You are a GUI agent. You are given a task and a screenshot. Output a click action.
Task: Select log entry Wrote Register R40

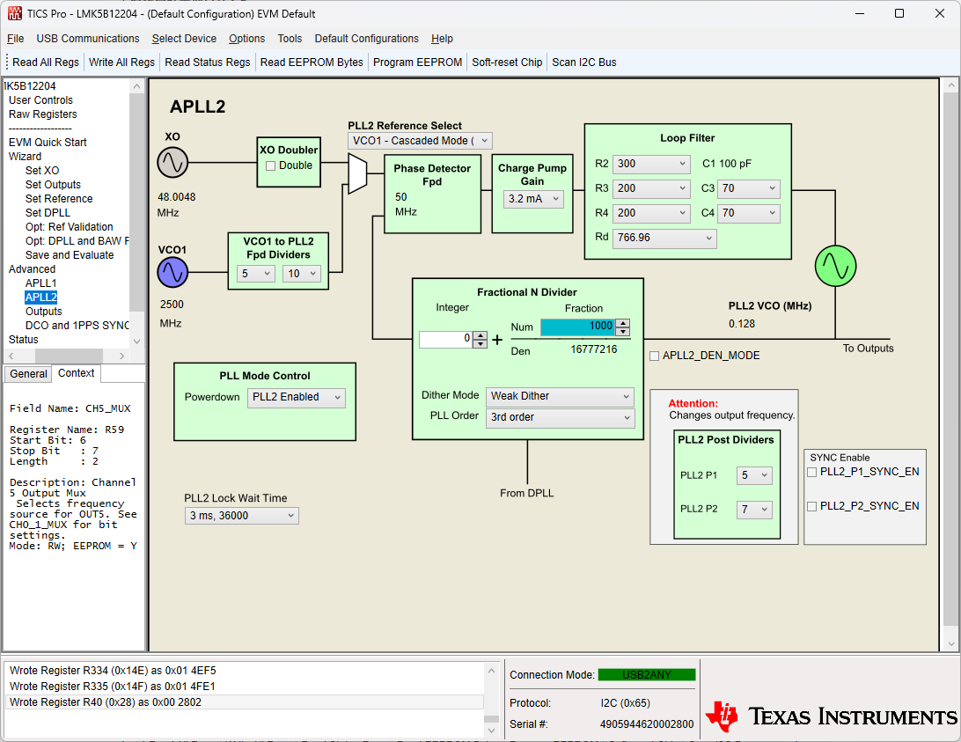244,702
